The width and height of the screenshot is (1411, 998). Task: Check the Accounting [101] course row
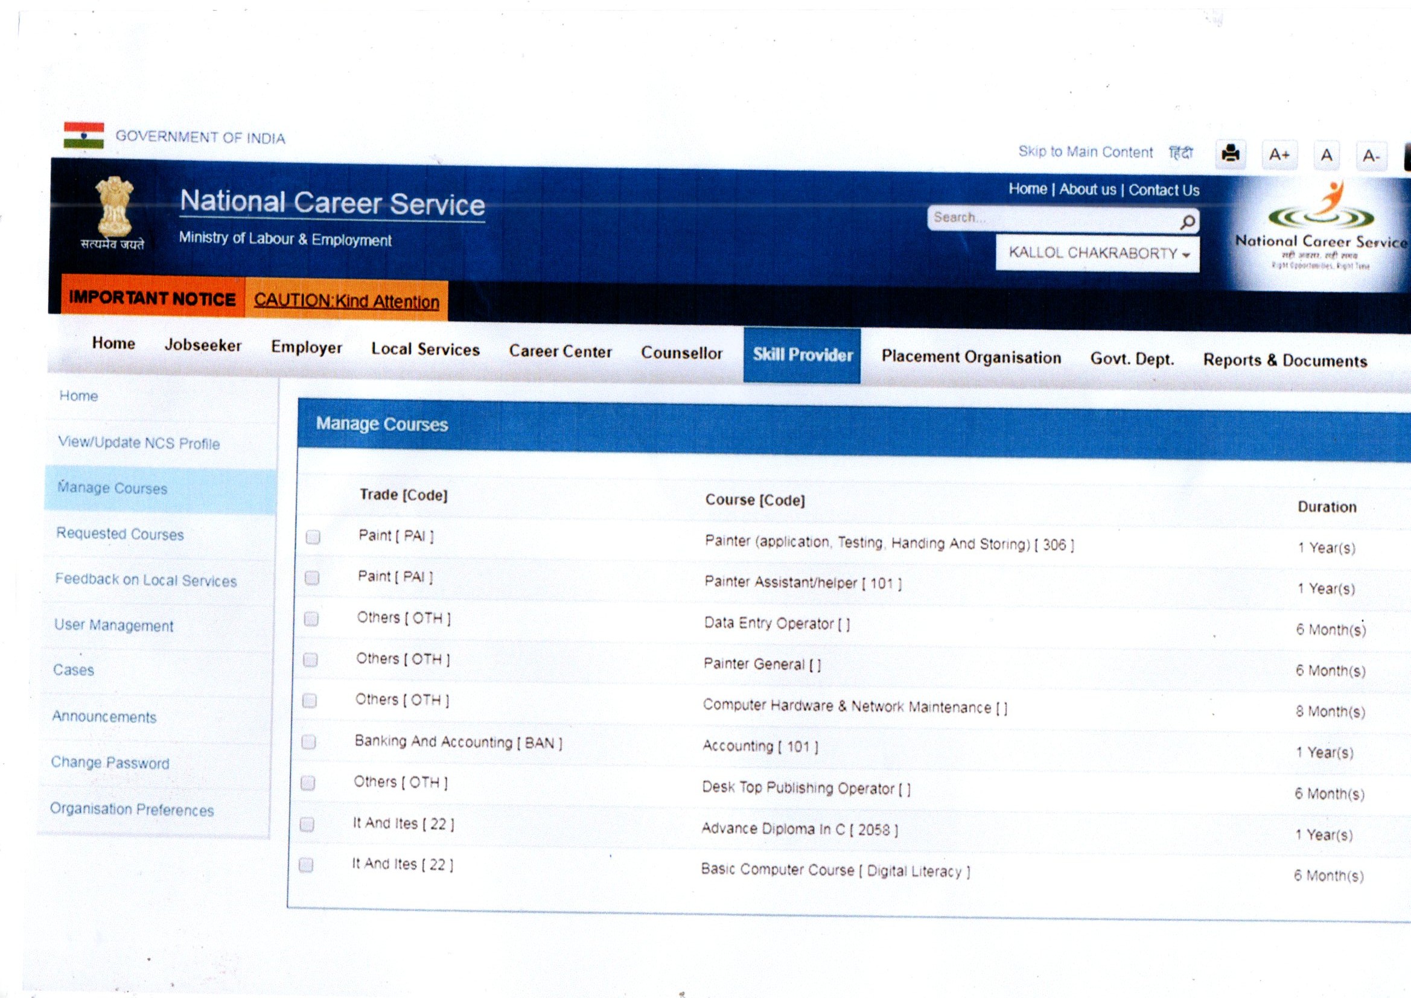tap(308, 742)
